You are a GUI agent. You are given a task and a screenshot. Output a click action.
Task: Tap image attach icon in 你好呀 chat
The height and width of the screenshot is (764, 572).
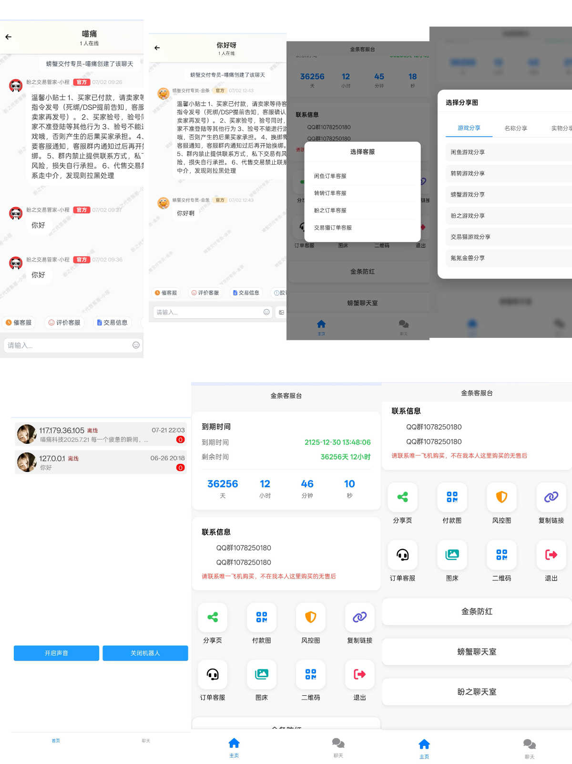pos(281,312)
